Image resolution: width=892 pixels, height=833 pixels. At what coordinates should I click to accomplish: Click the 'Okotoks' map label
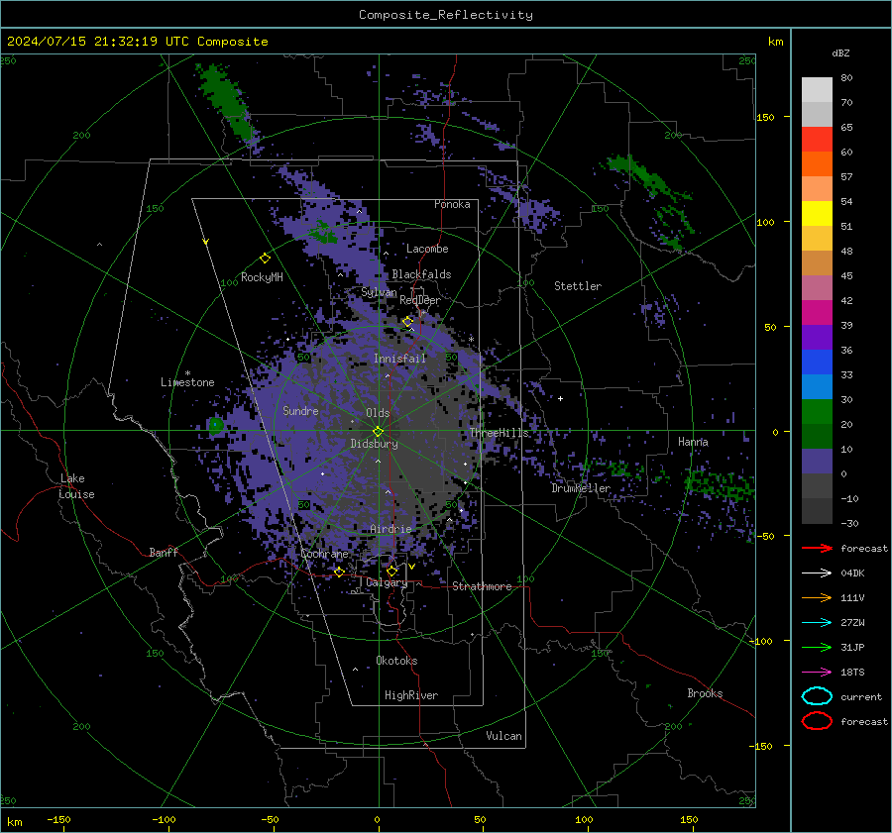[x=396, y=661]
